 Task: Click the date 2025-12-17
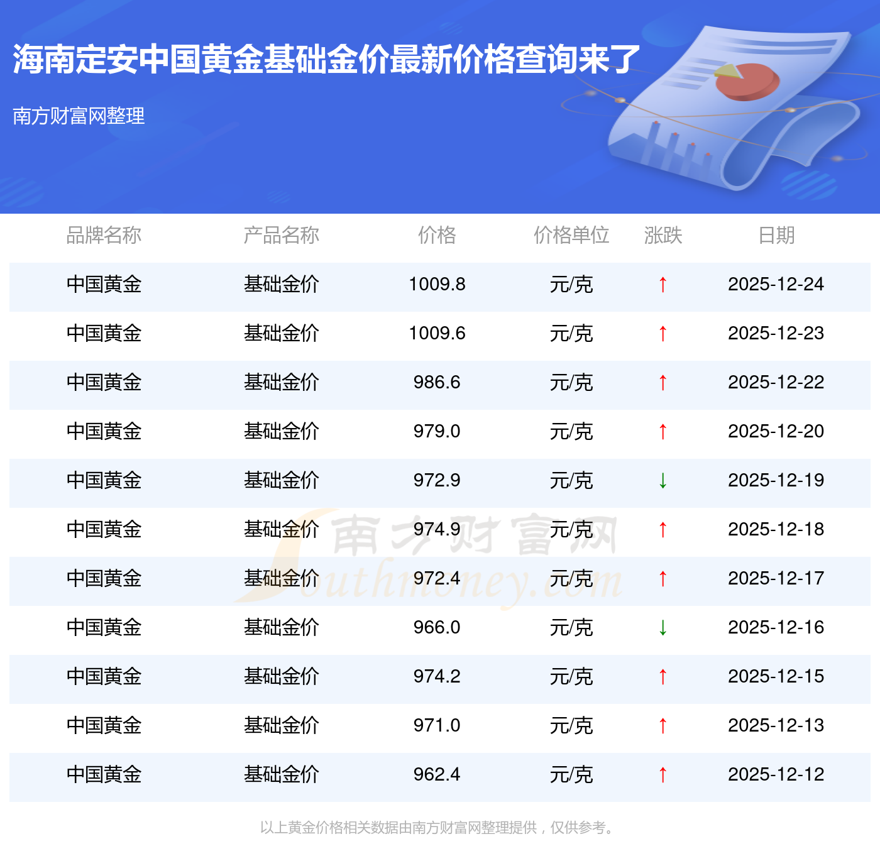coord(776,578)
